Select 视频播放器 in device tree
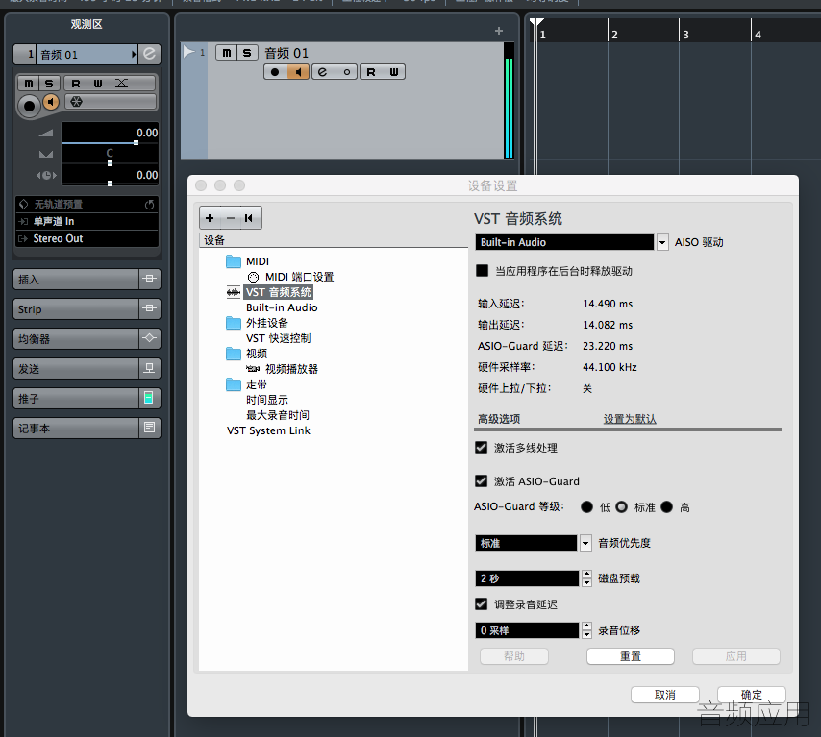This screenshot has width=821, height=737. click(291, 369)
